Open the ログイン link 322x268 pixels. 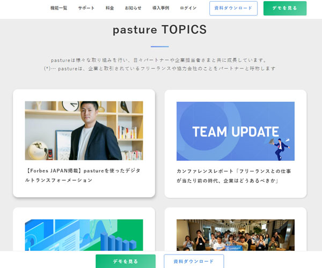coord(188,8)
